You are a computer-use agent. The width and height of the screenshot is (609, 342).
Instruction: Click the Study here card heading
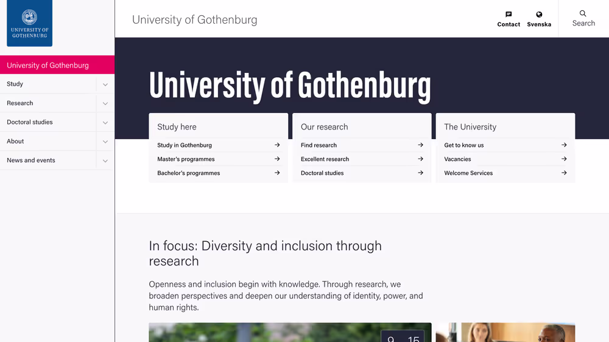click(x=177, y=126)
